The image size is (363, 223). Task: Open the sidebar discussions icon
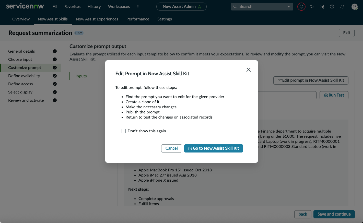pos(322,7)
